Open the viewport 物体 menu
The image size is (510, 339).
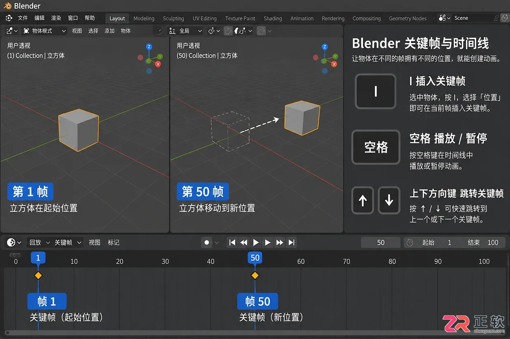point(126,31)
